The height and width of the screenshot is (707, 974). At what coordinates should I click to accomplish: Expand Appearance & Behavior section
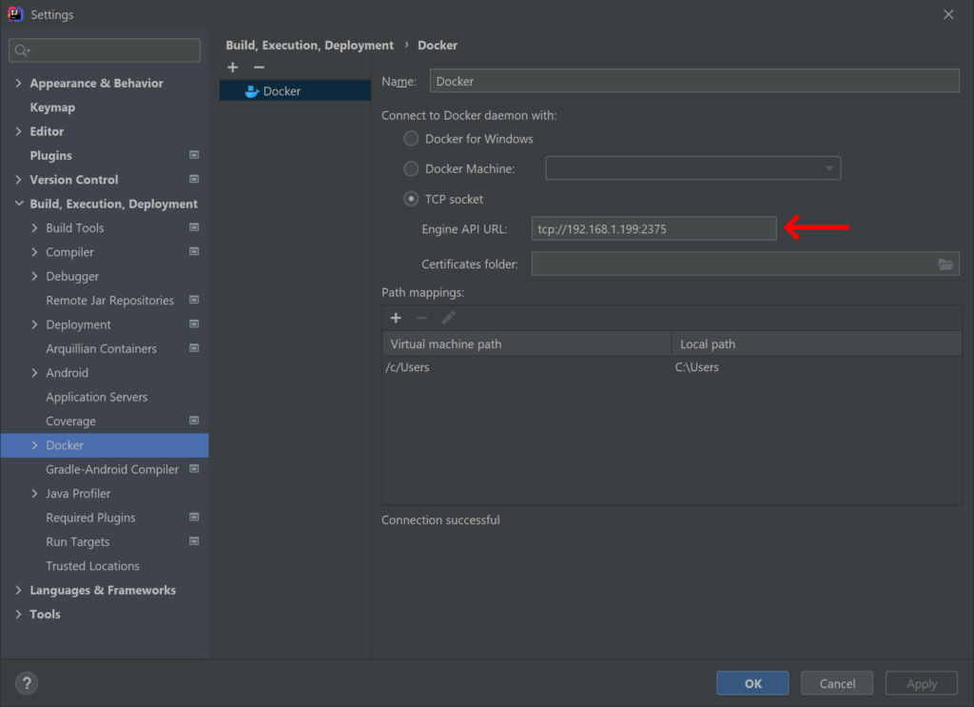pyautogui.click(x=18, y=83)
